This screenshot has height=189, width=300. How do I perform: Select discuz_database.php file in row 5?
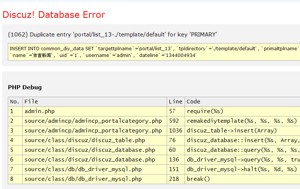(95, 150)
